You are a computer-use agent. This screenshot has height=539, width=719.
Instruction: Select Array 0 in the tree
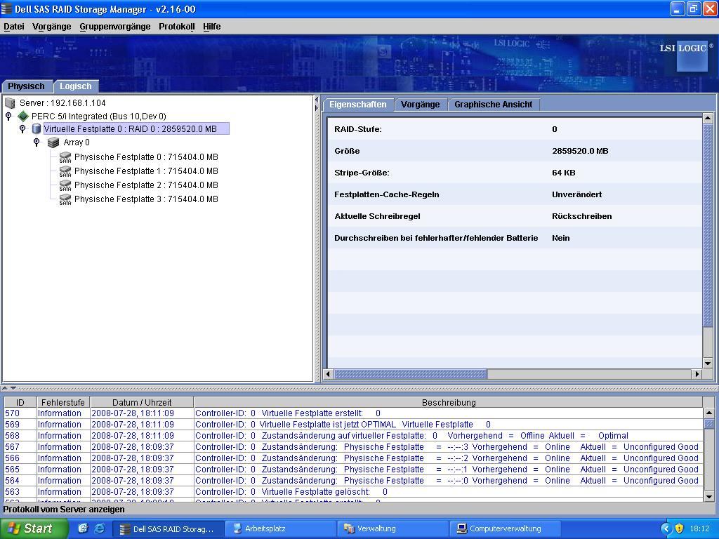[77, 142]
